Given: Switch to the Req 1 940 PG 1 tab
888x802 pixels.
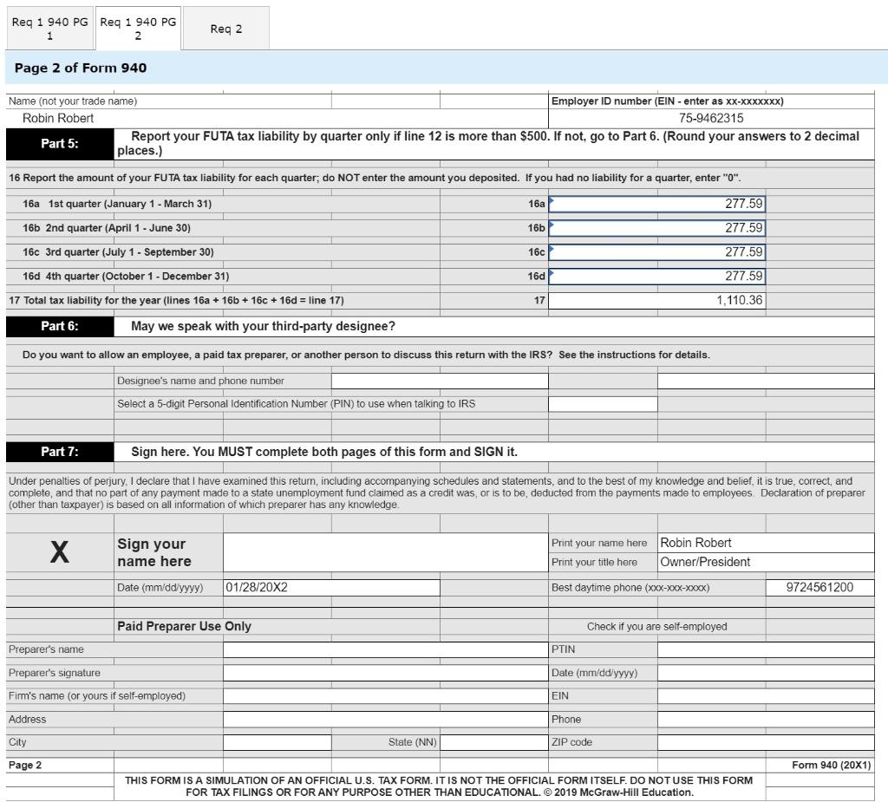Looking at the screenshot, I should coord(49,27).
